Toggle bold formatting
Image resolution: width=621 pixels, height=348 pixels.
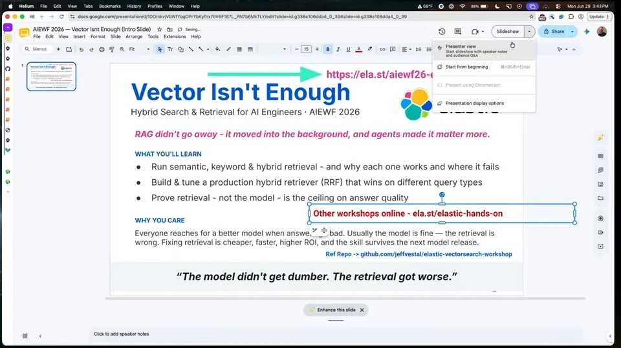pyautogui.click(x=327, y=50)
